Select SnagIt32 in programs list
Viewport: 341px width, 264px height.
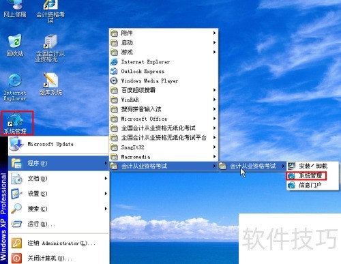coord(164,147)
